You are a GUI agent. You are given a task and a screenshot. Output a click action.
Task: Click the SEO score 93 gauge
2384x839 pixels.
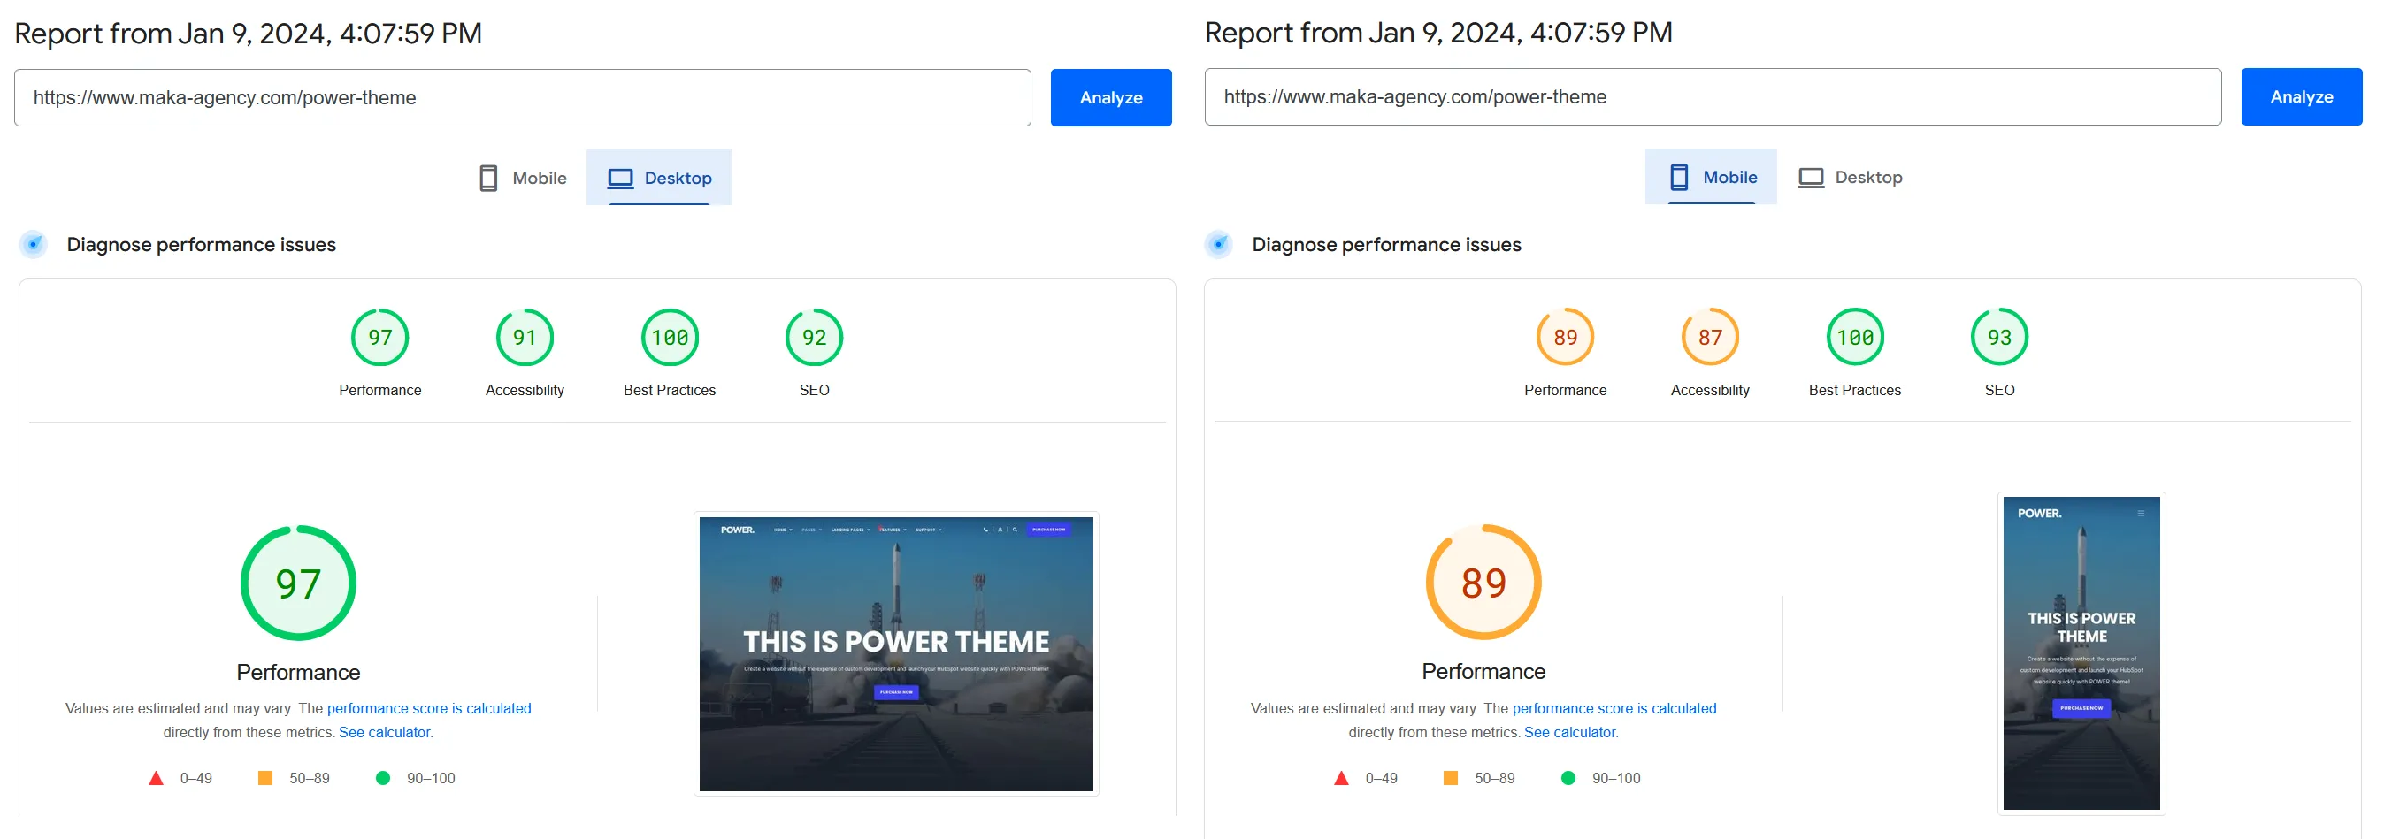point(1999,338)
